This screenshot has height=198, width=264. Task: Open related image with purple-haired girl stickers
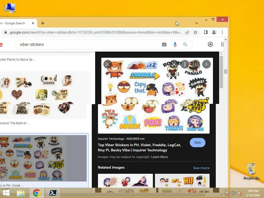(x=125, y=181)
